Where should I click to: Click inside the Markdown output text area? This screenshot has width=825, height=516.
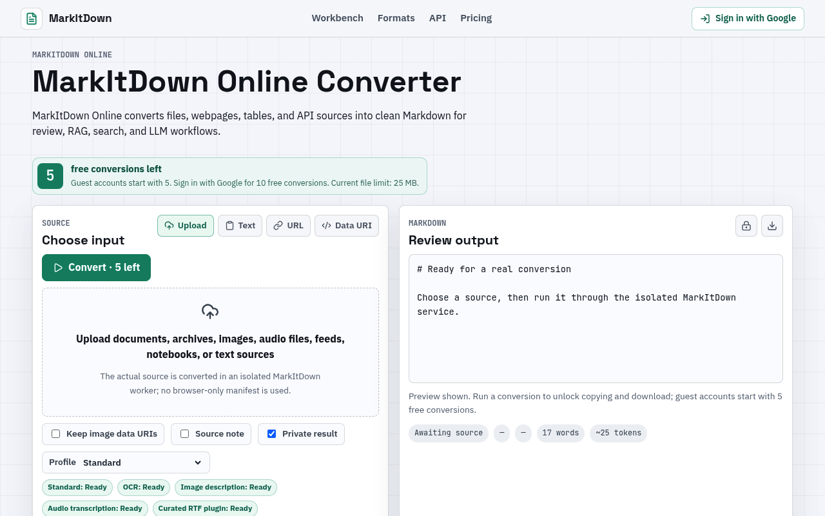click(x=596, y=319)
